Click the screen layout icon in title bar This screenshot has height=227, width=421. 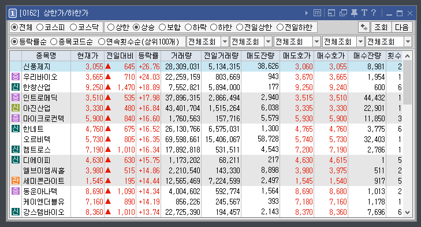331,13
